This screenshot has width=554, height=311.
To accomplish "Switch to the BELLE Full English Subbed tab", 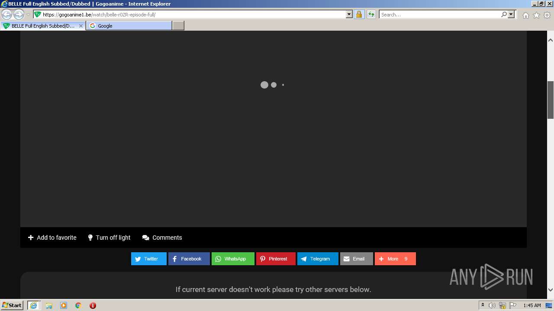I will tap(43, 26).
